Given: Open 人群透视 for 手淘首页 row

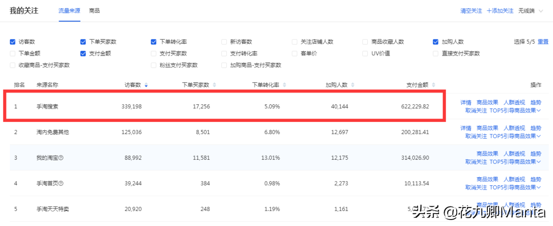Looking at the screenshot, I should (515, 179).
